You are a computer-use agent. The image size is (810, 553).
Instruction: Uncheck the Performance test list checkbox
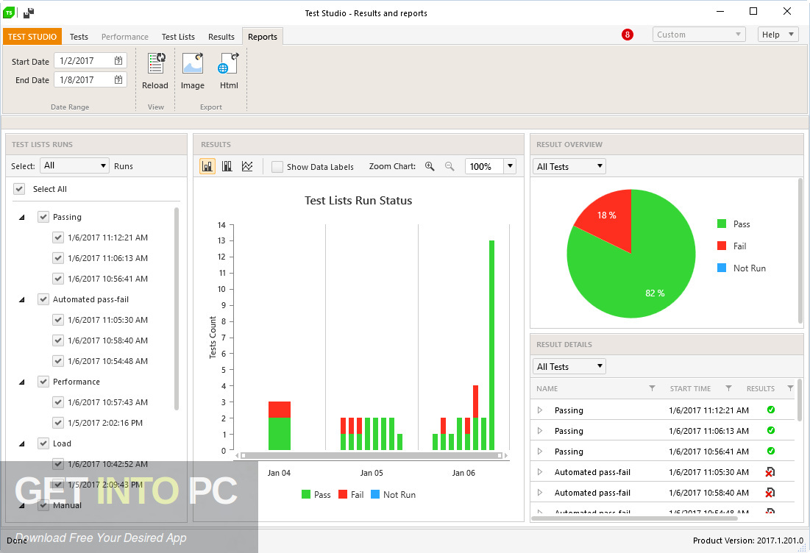[x=43, y=382]
